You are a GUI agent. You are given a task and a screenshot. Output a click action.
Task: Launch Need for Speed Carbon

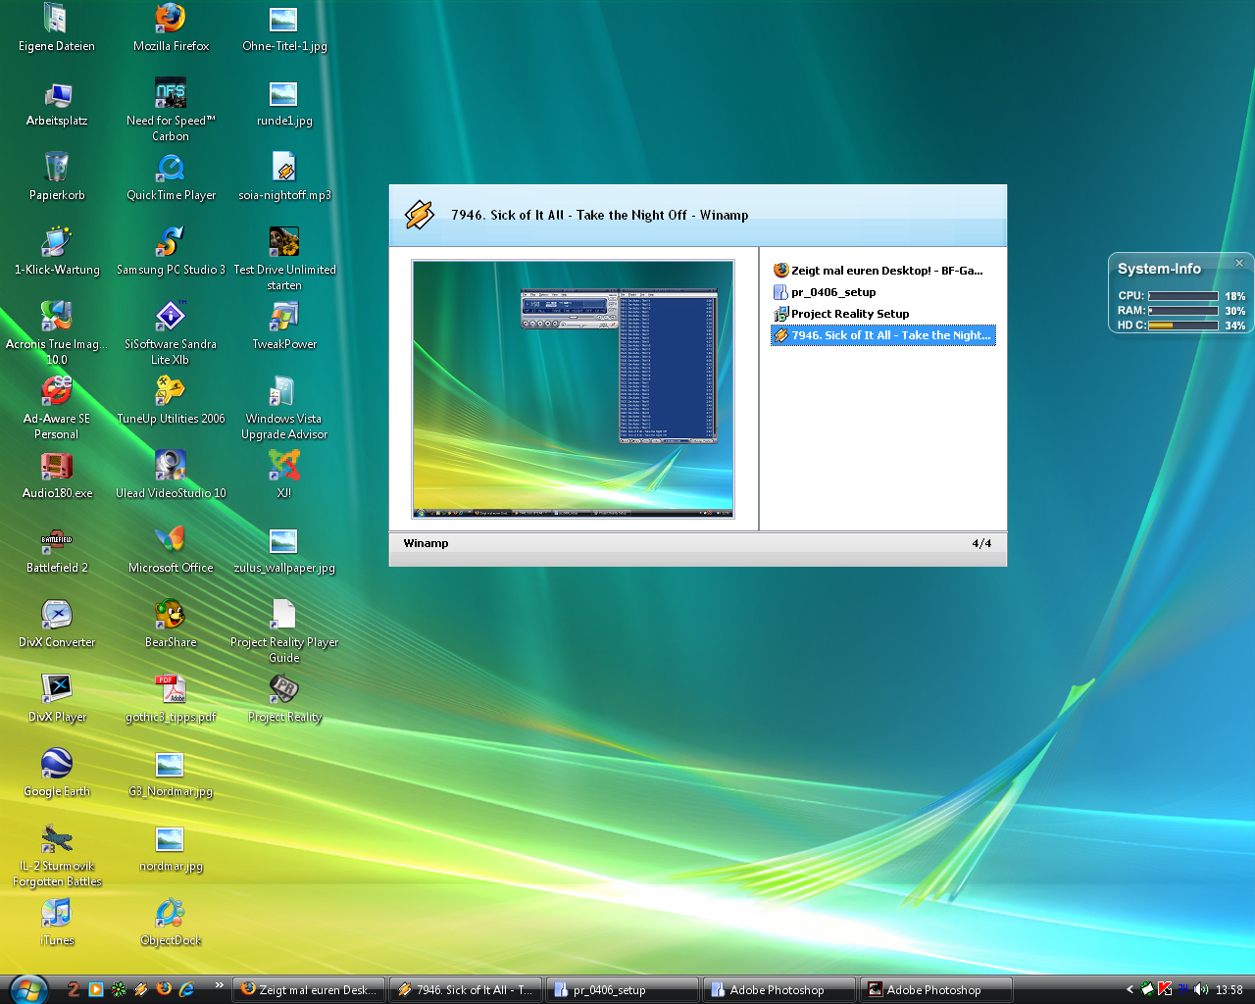coord(171,110)
